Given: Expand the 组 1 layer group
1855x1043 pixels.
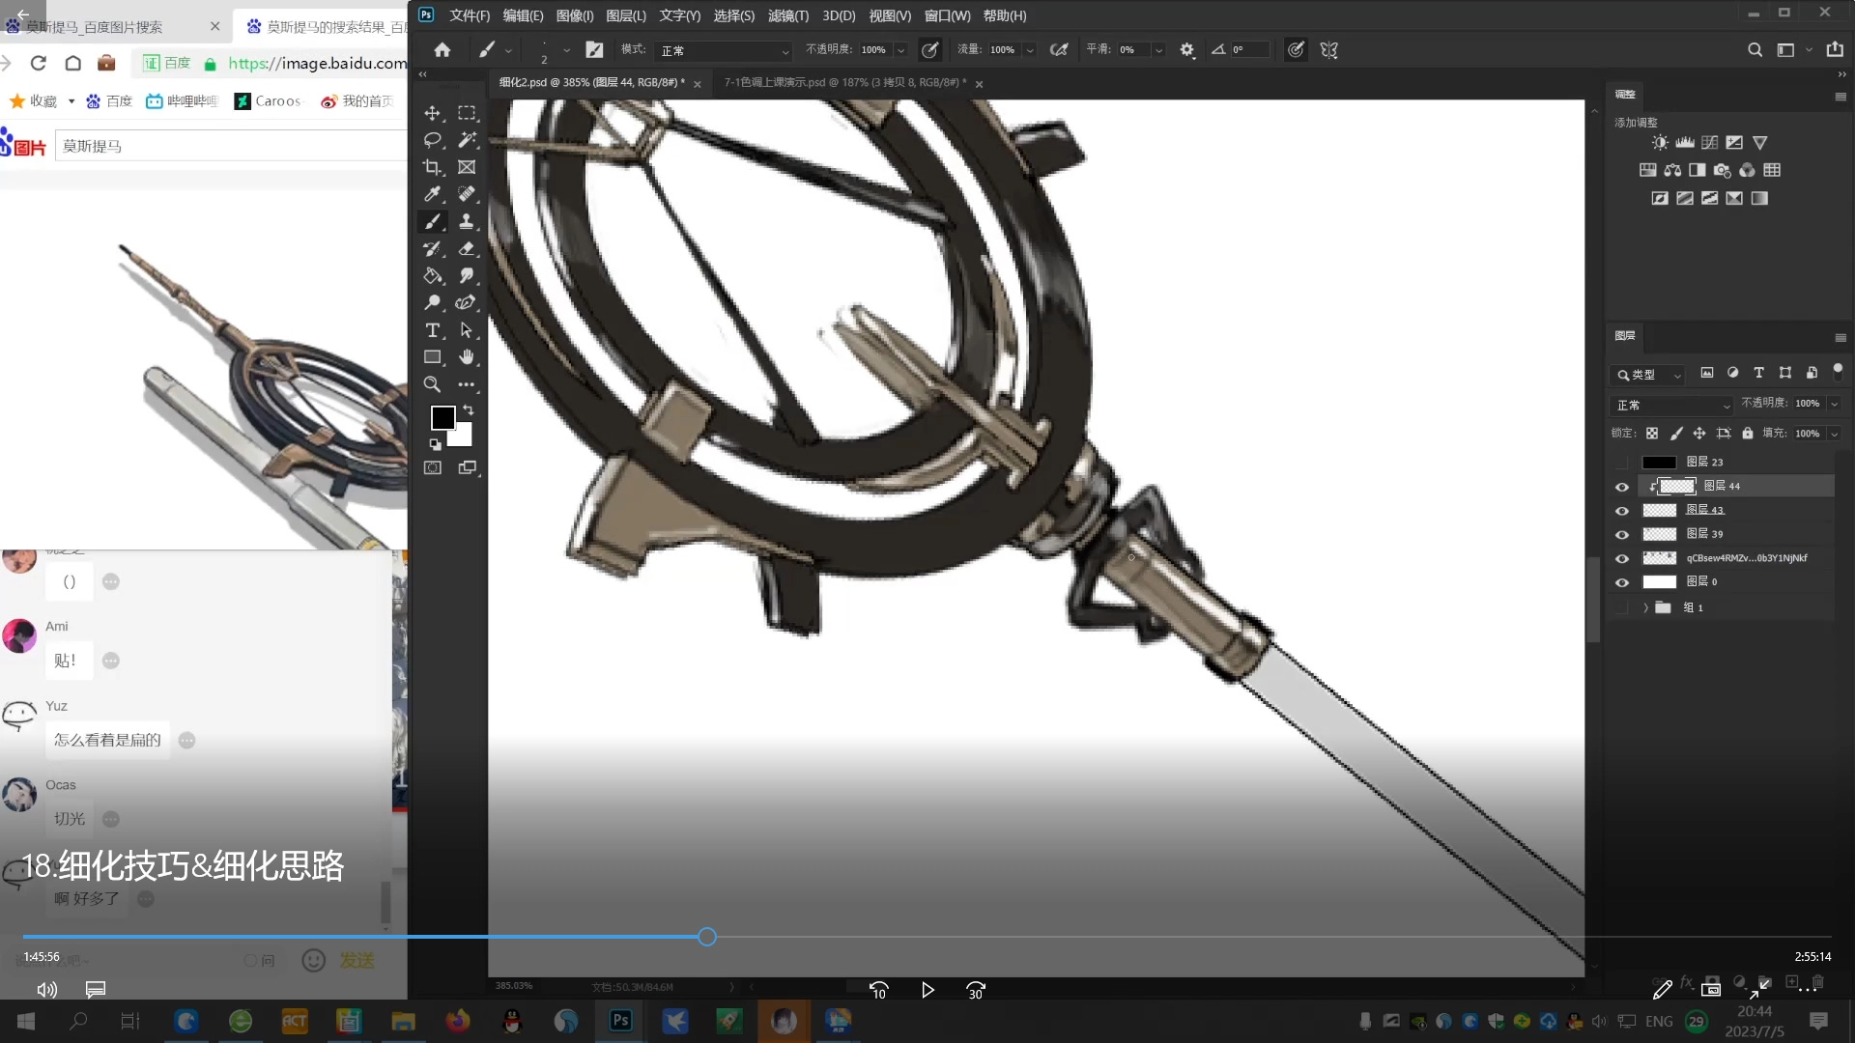Looking at the screenshot, I should (x=1645, y=607).
